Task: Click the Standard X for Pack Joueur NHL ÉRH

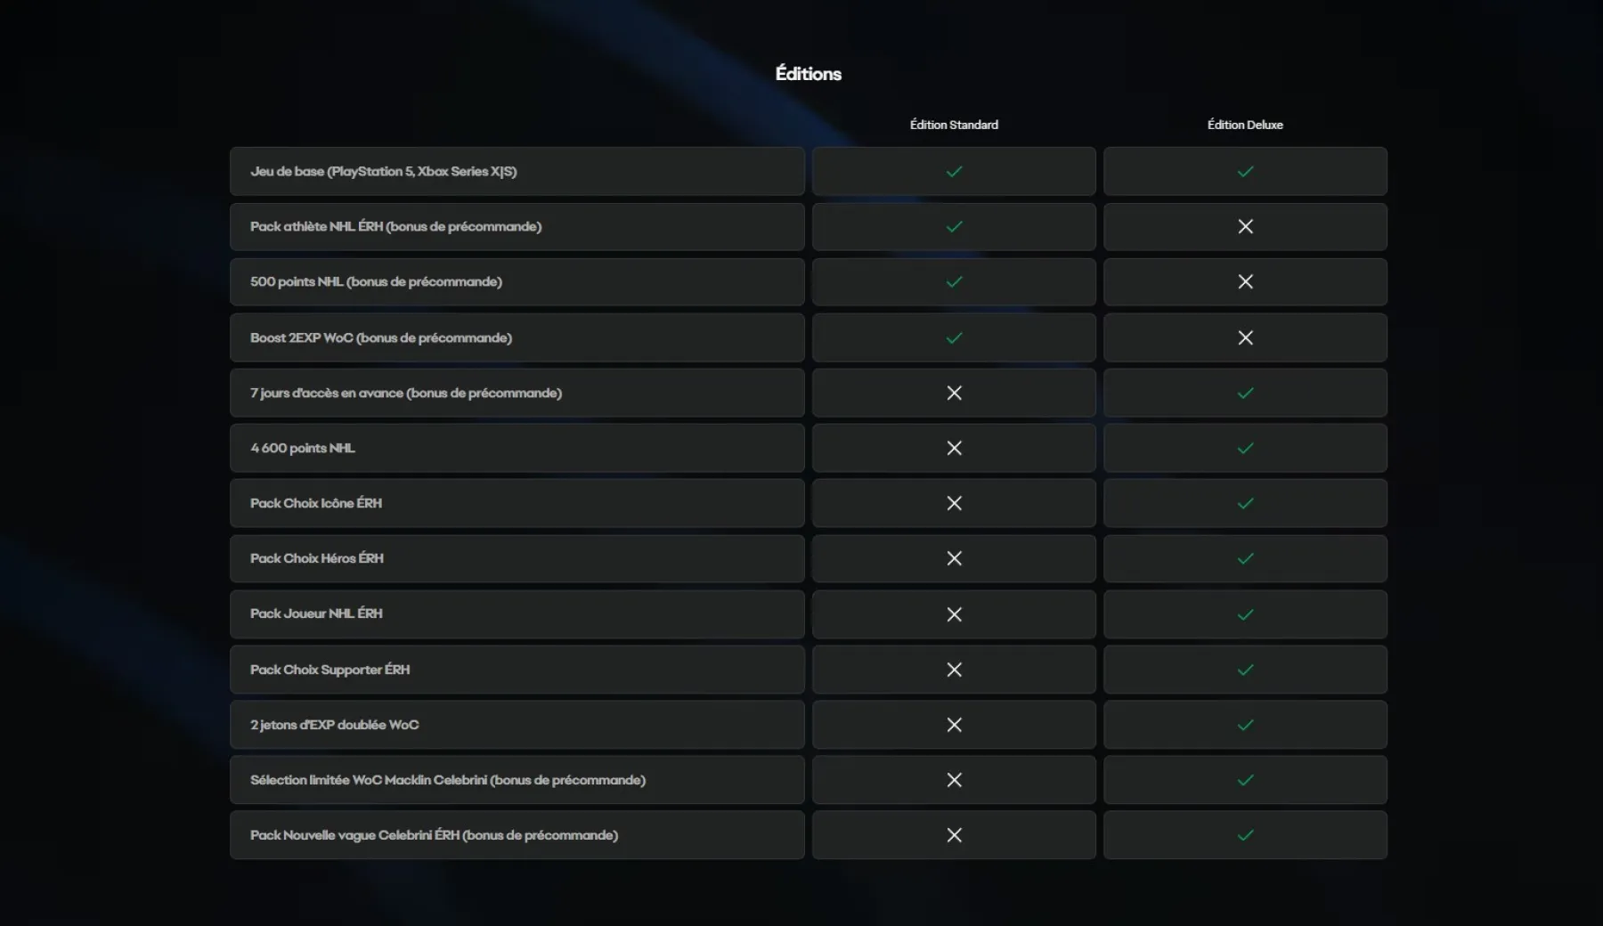Action: click(x=954, y=614)
